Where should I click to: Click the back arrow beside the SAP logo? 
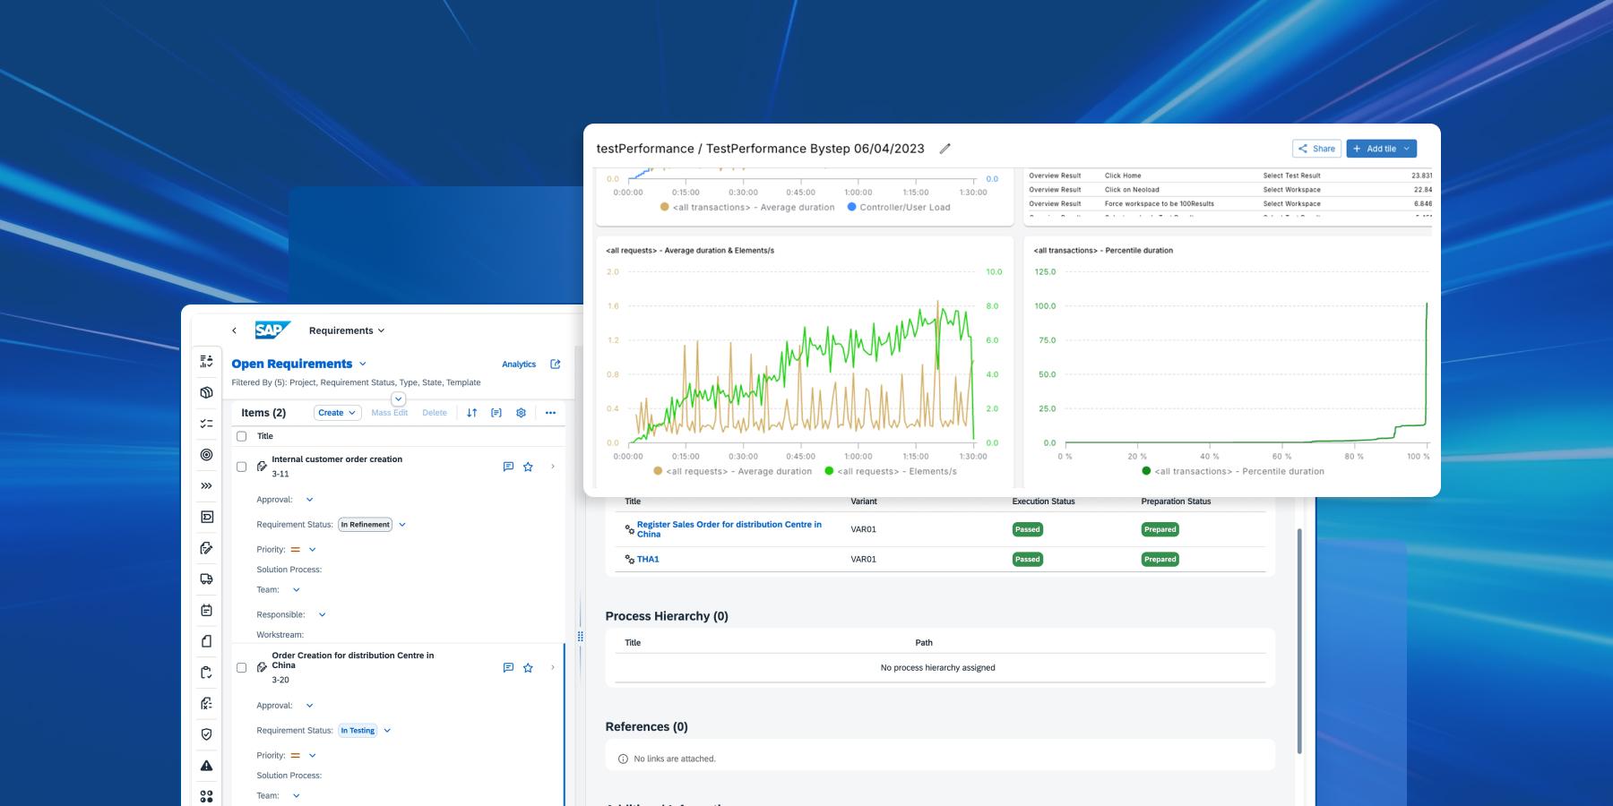(235, 330)
